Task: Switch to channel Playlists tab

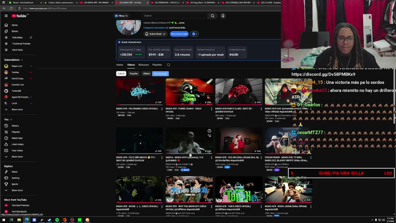Action: pos(157,65)
